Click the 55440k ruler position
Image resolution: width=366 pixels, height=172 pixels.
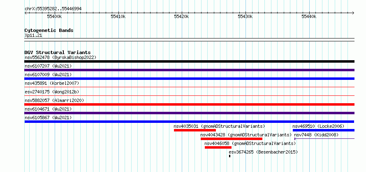click(309, 16)
